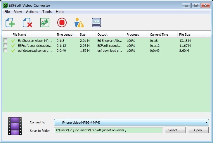Select file name 'Ed Sheeran Album MP...'
Screen dimensions: 213x143
coord(35,41)
